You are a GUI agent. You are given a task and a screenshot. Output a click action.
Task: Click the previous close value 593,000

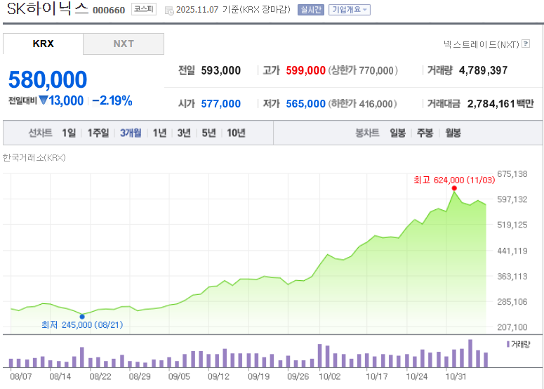[220, 70]
